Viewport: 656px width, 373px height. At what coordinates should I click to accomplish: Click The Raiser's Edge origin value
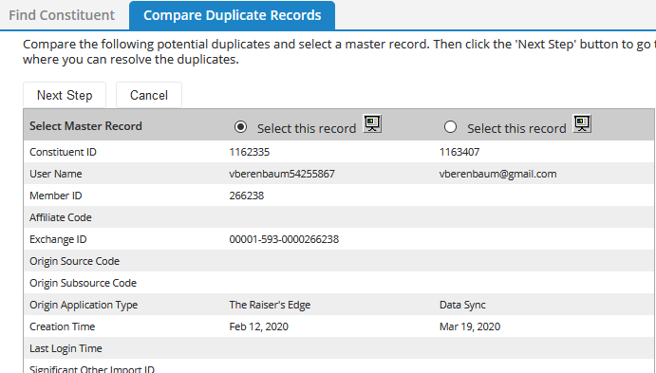[x=270, y=305]
